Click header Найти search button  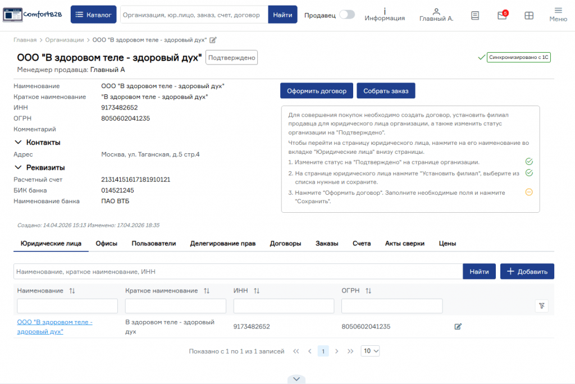[282, 15]
